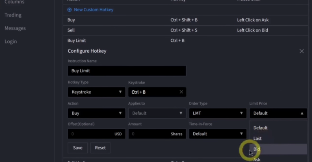
Task: Open the Hotkey Type dropdown
Action: [x=96, y=92]
